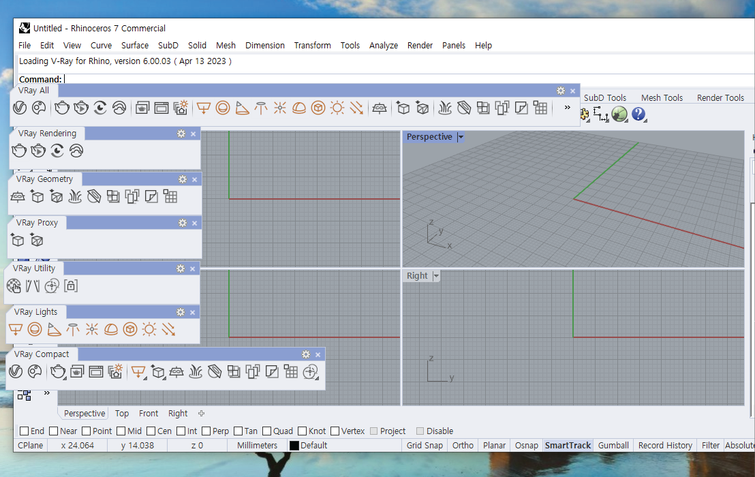
Task: Add new viewport tab with plus icon
Action: click(201, 413)
